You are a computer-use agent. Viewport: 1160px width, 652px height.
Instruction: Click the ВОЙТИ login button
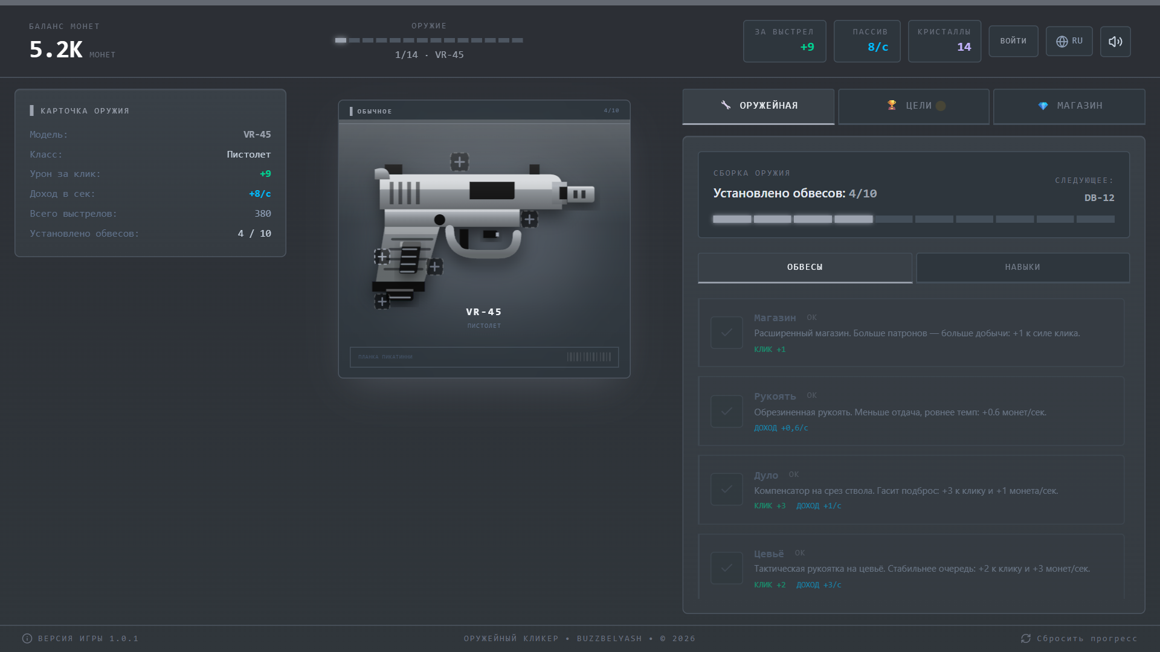pyautogui.click(x=1013, y=41)
